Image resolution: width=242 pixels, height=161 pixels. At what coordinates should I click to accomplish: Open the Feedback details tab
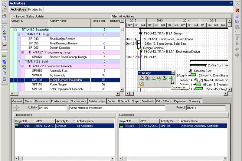pos(148,101)
